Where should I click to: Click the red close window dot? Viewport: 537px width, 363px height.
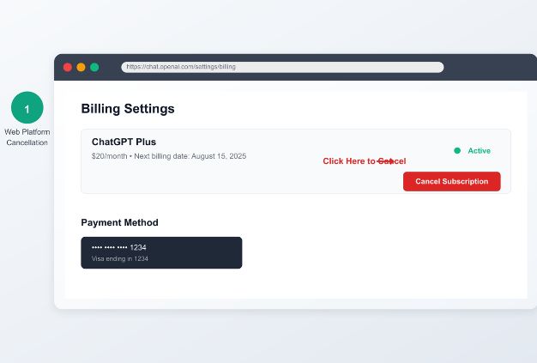(68, 67)
